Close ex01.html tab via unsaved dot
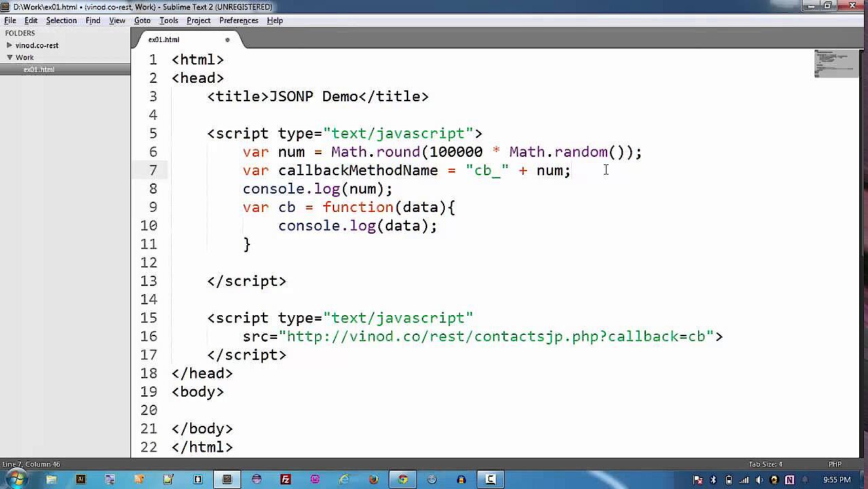 228,39
